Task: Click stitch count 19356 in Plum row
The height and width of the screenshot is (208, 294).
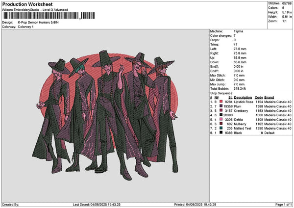Action: point(228,106)
